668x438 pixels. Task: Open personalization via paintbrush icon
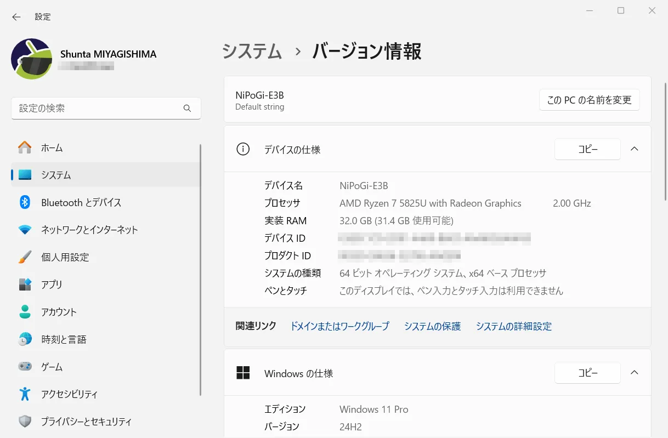pyautogui.click(x=25, y=257)
